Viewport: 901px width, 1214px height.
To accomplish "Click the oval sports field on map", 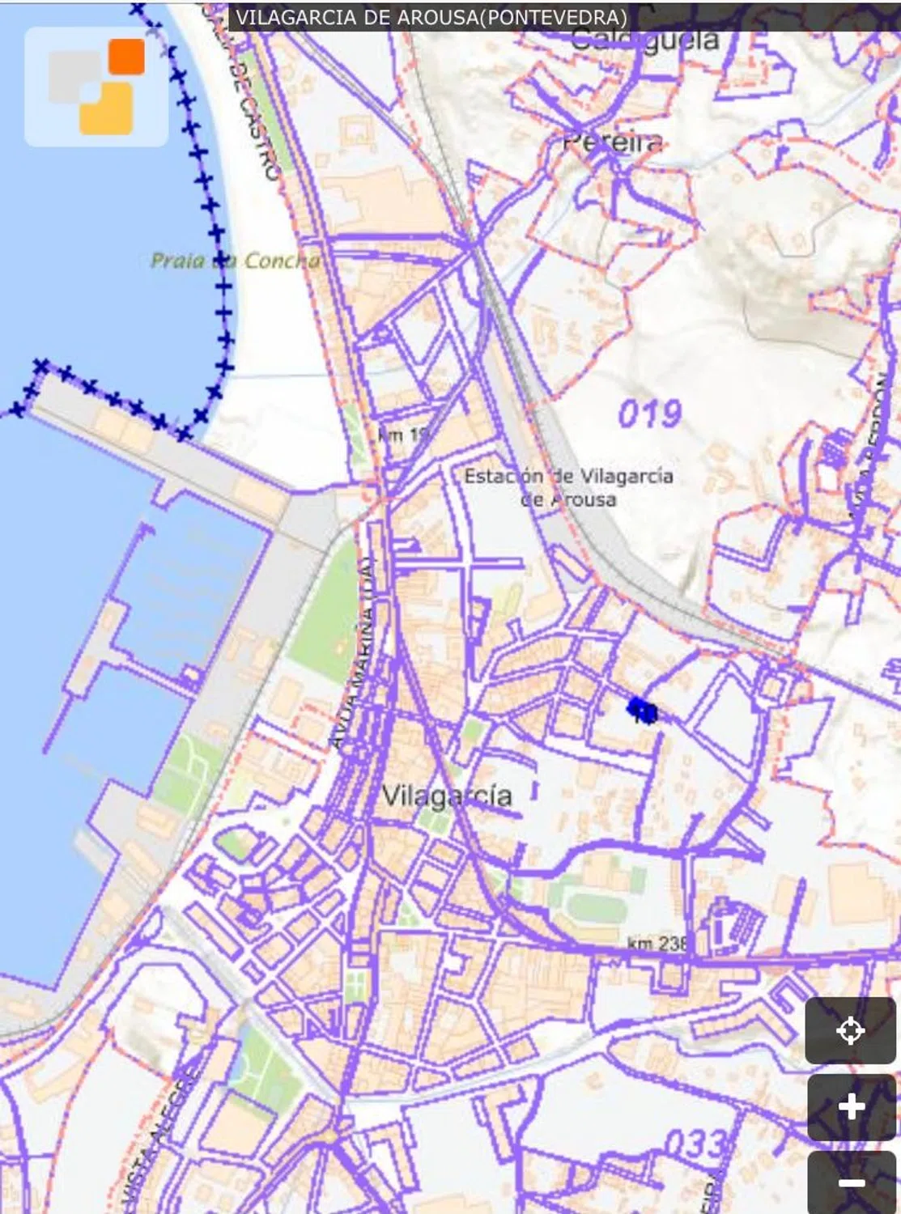I will pos(597,908).
